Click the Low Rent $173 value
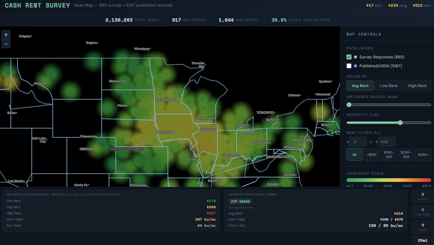Image resolution: width=434 pixels, height=245 pixels. coord(211,201)
